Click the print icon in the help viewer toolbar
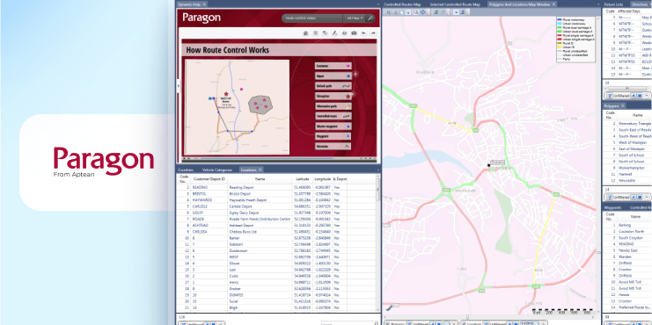Image resolution: width=652 pixels, height=325 pixels. 344,33
